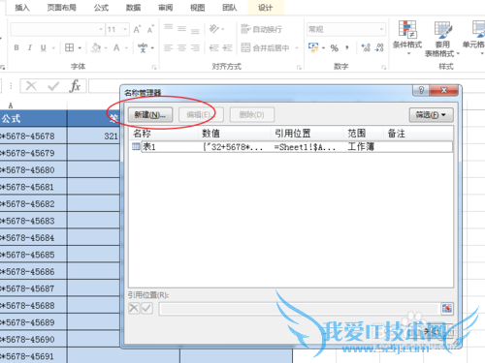Click the Font Color A icon
This screenshot has height=363, width=485.
[x=116, y=47]
